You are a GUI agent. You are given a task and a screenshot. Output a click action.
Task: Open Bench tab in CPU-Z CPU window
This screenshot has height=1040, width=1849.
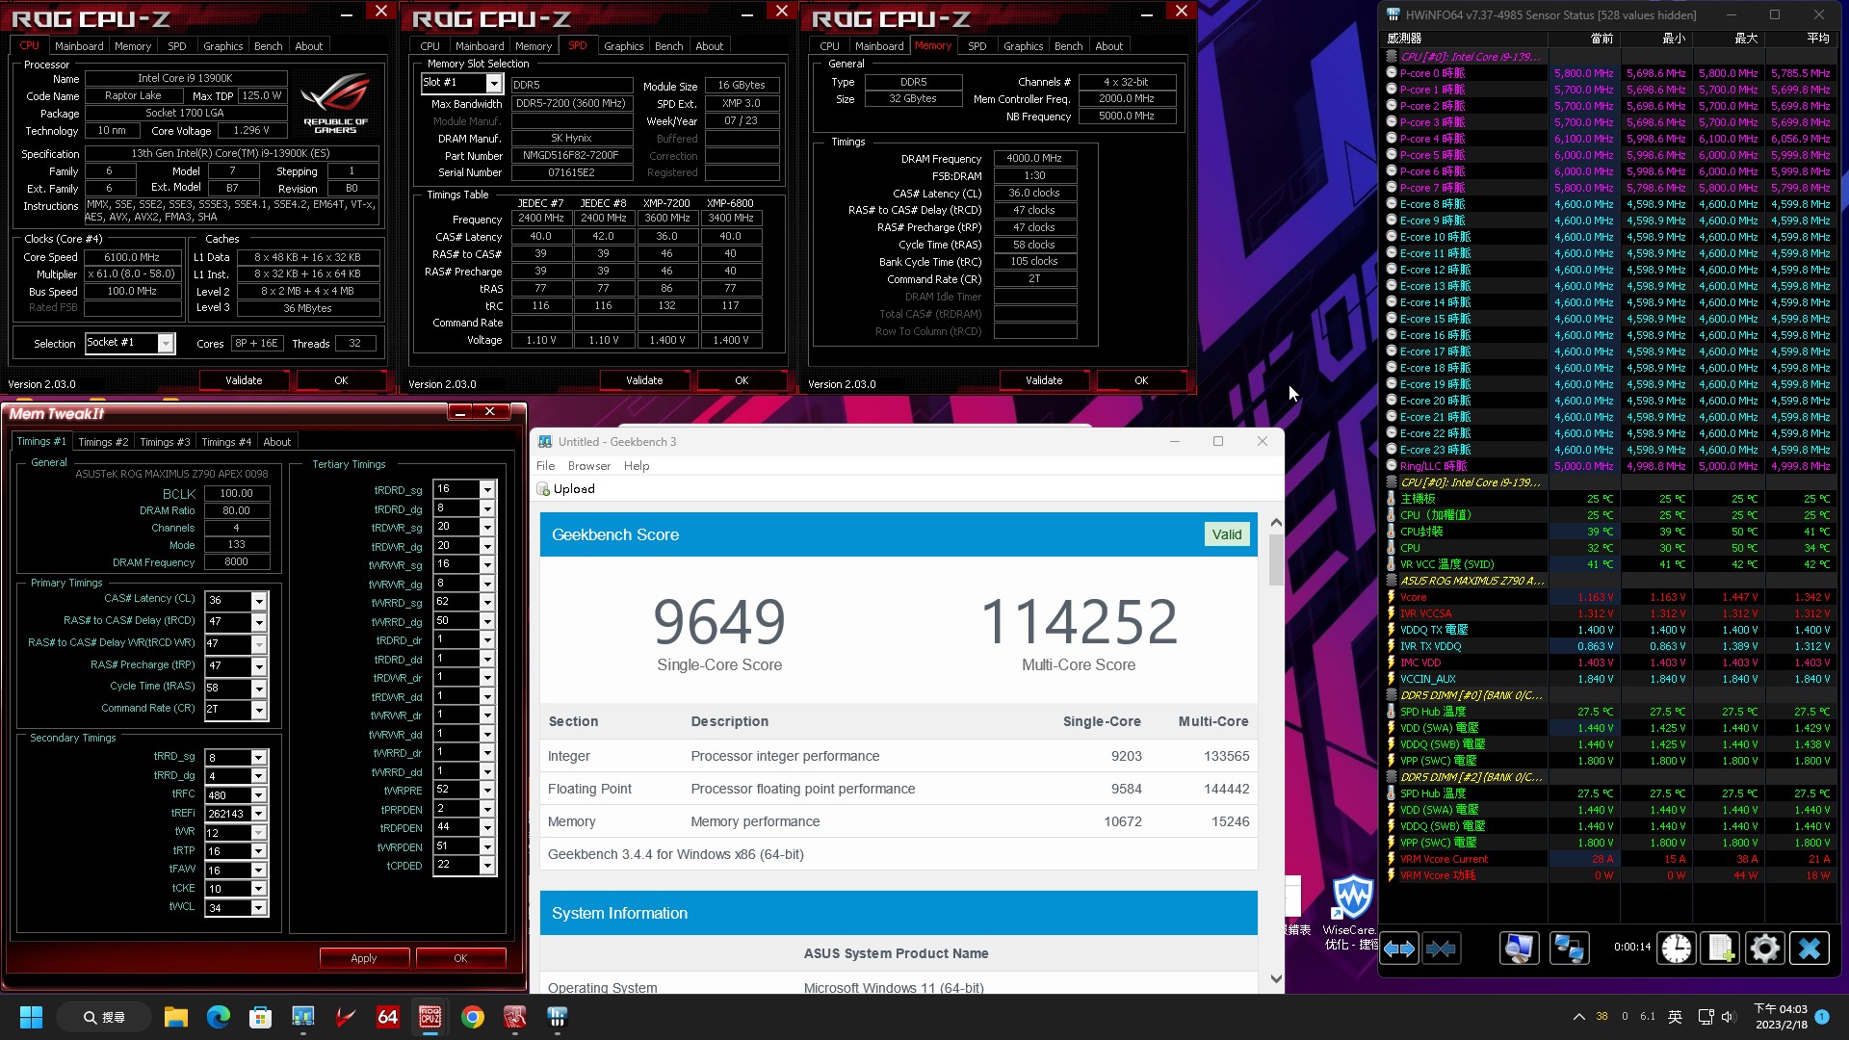pos(269,46)
